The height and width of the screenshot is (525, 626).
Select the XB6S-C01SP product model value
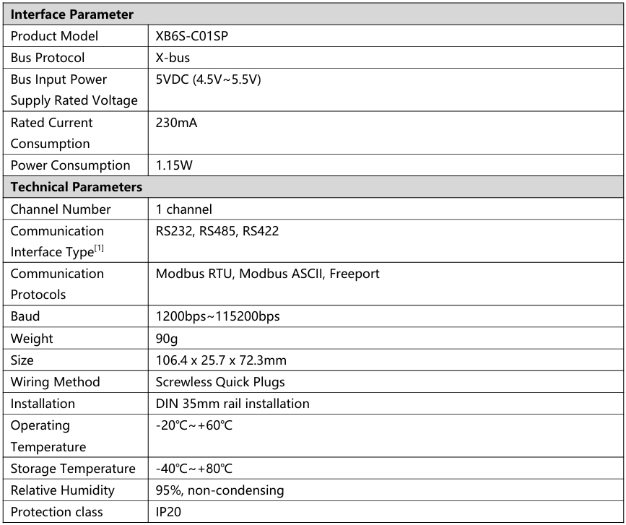tap(191, 36)
